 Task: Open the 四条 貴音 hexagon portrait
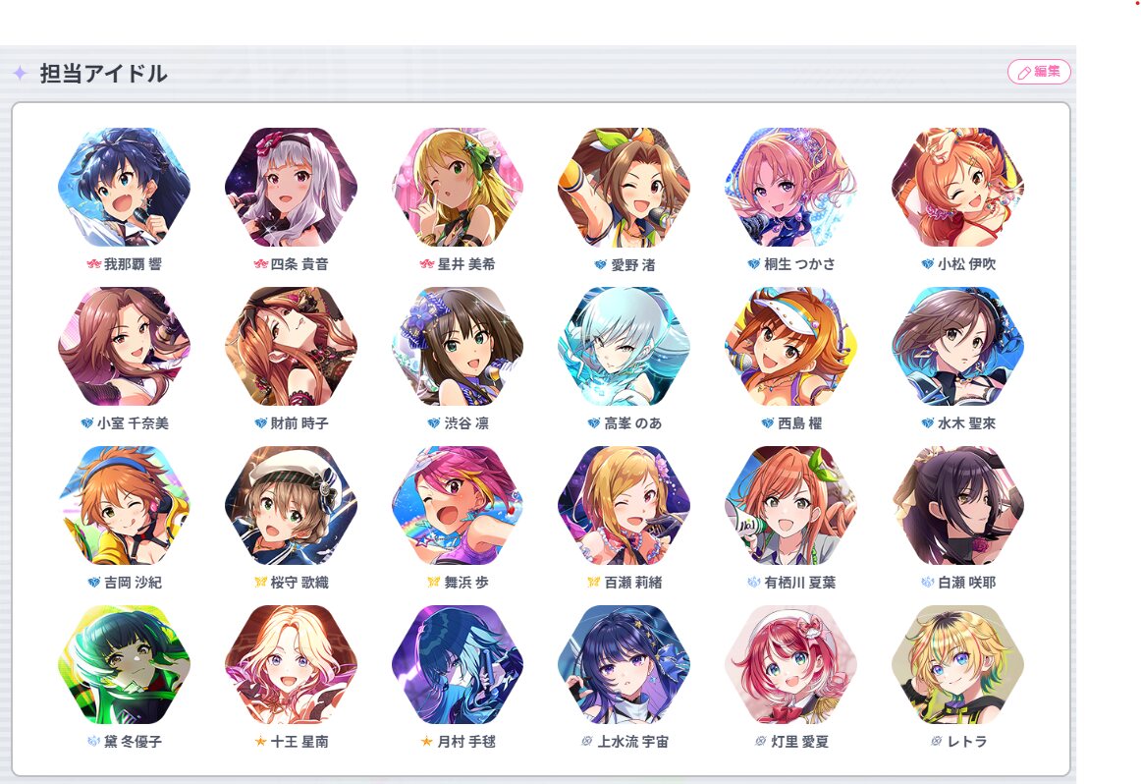291,187
